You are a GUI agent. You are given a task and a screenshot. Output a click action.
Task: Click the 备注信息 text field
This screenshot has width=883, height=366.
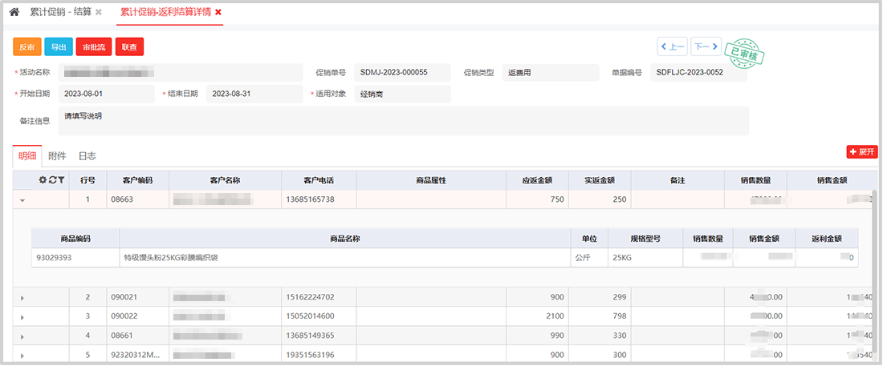point(401,121)
